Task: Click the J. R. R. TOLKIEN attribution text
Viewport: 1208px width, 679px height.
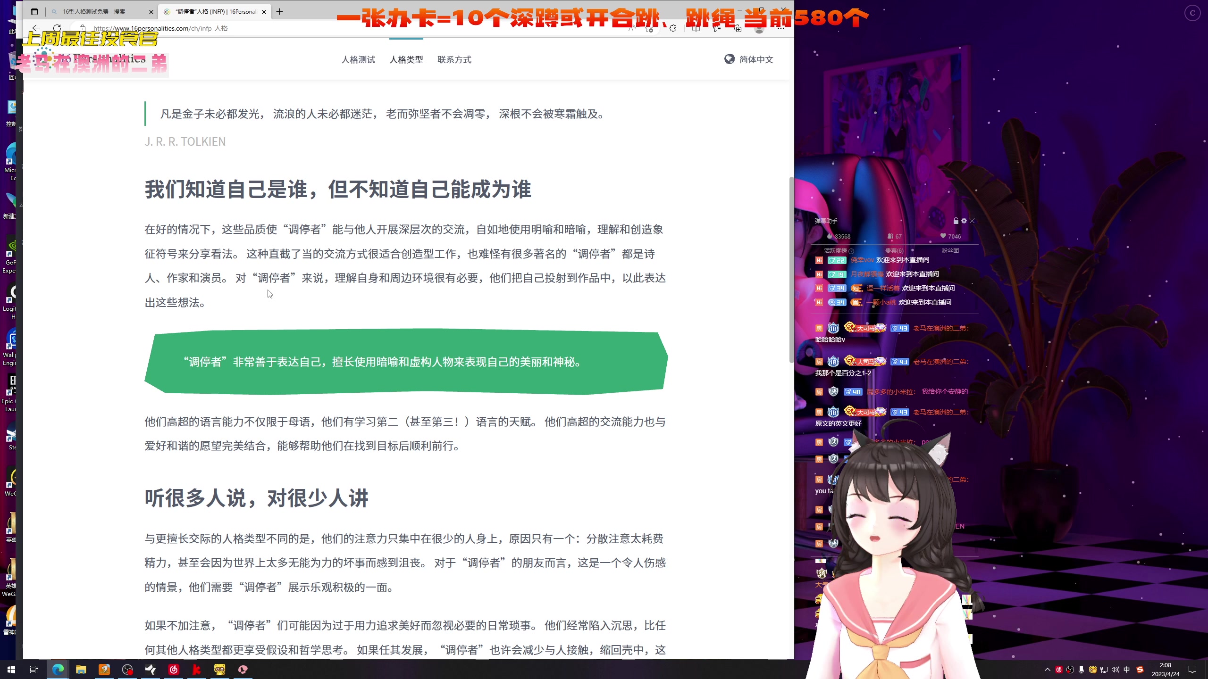Action: (x=185, y=141)
